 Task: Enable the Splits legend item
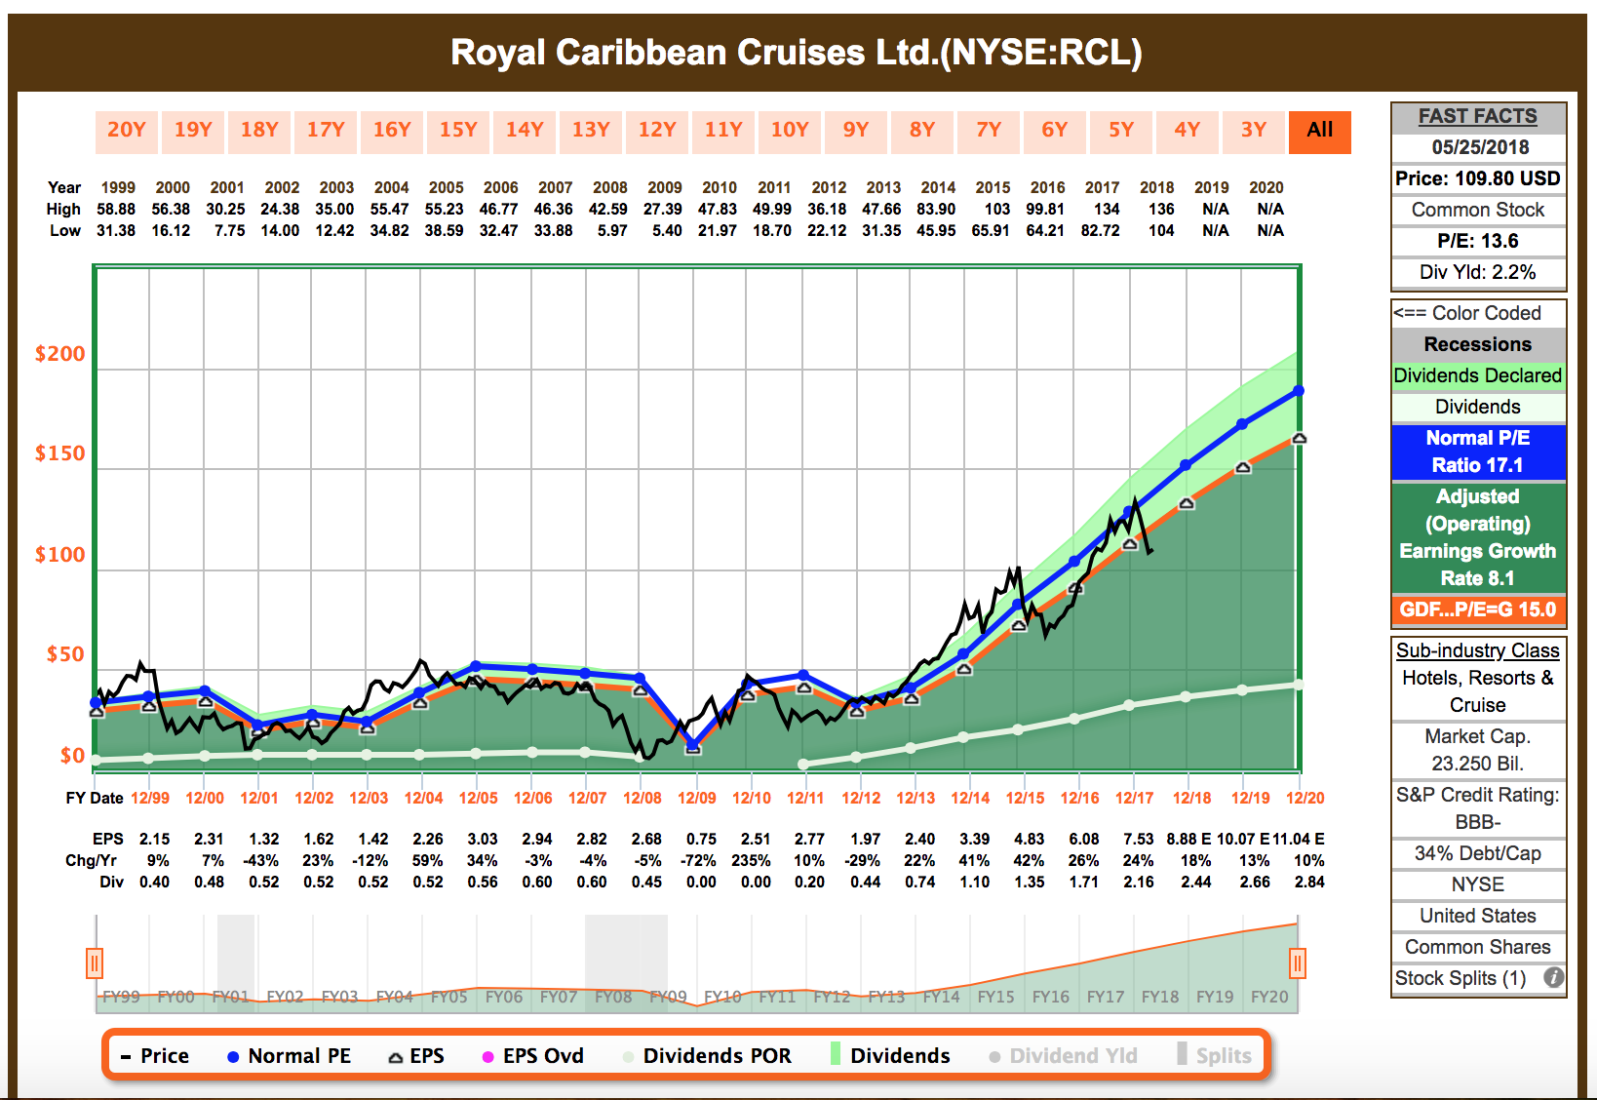click(x=1214, y=1056)
